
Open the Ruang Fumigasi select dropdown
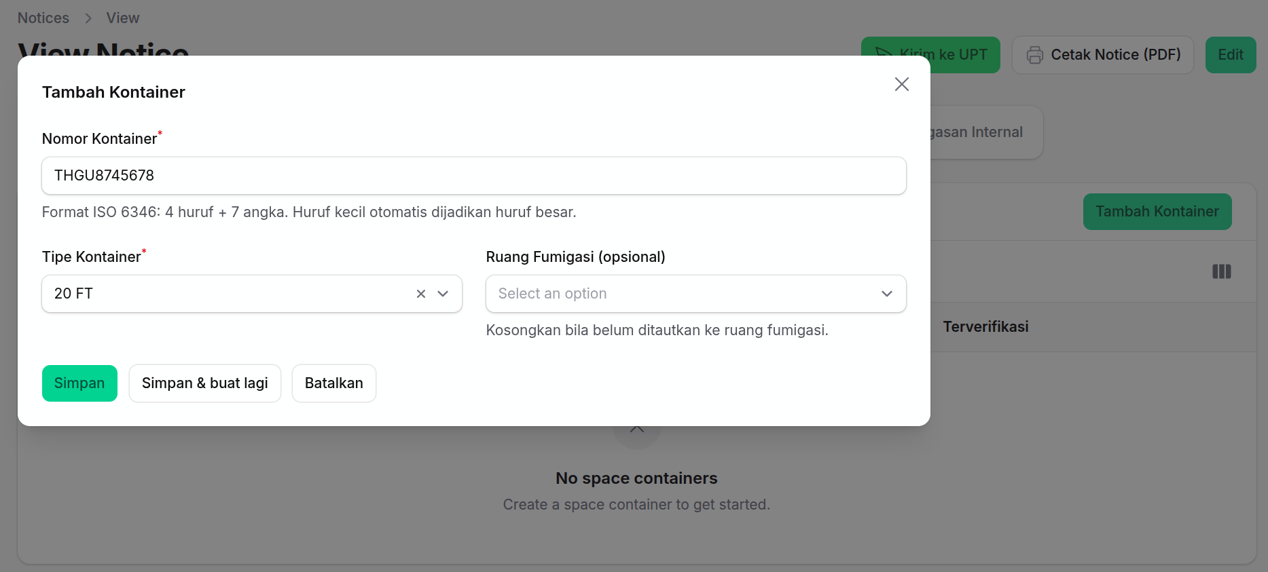[695, 294]
